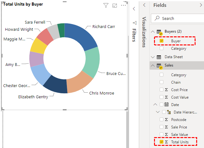
Task: Click the Total Units by Buyer title
Action: click(23, 4)
